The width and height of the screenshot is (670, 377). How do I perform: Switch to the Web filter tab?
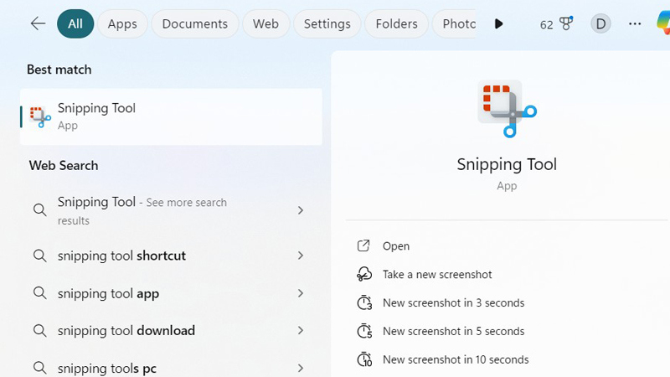265,23
